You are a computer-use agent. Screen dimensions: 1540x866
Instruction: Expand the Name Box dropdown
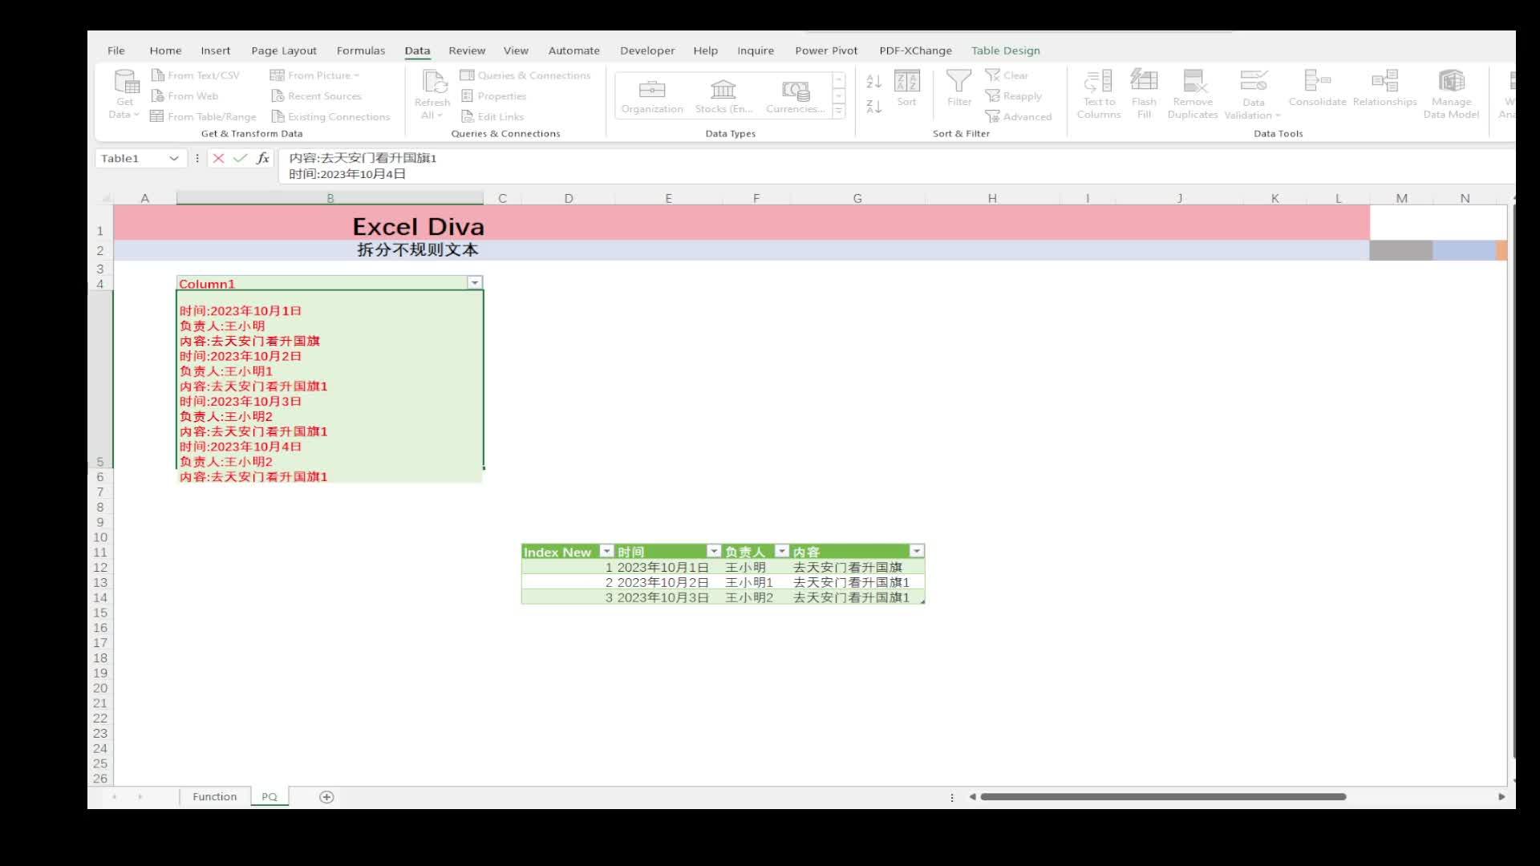point(173,159)
